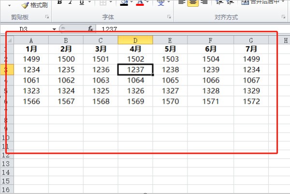Expand the Name Box dropdown
290x194 pixels.
coord(54,29)
